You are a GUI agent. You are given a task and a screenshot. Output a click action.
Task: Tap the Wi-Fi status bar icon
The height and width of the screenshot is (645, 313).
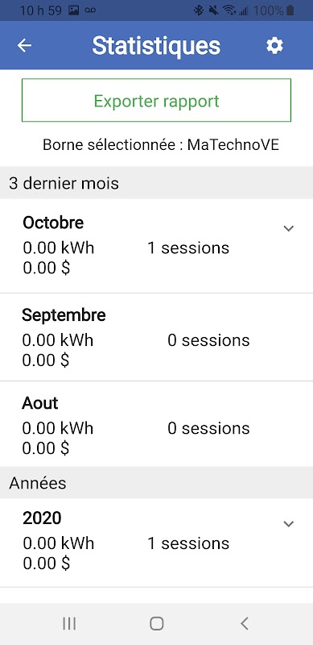point(229,10)
